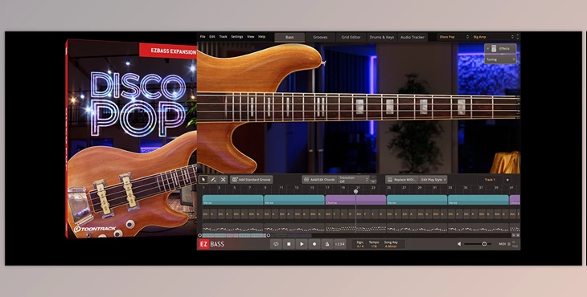This screenshot has width=587, height=297.
Task: Select the arrow pointer tool
Action: coord(203,180)
